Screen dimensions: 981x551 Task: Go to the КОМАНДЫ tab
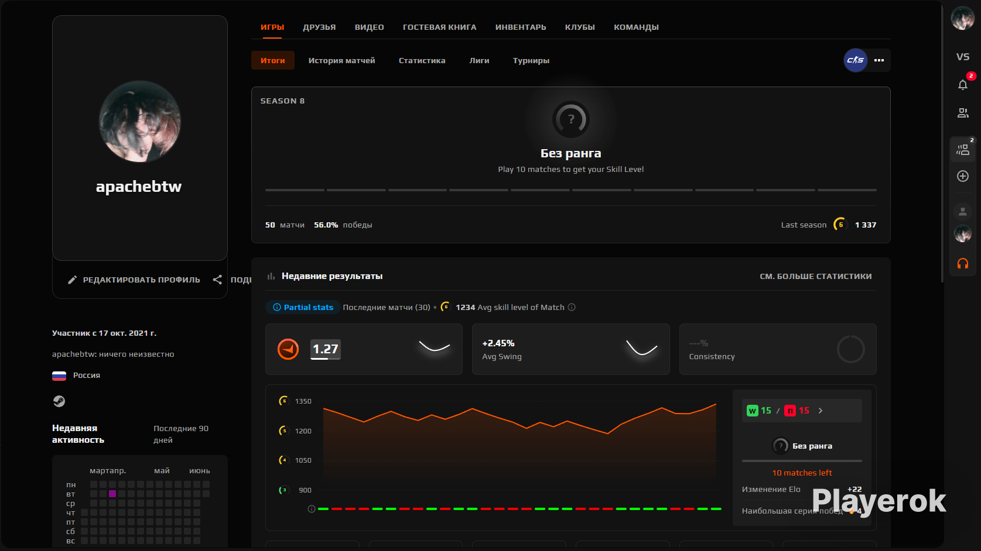(636, 27)
